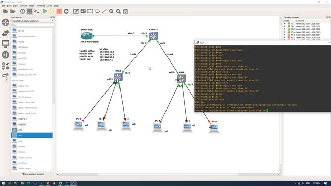The height and width of the screenshot is (186, 331).
Task: Open the Help menu
Action: click(56, 6)
